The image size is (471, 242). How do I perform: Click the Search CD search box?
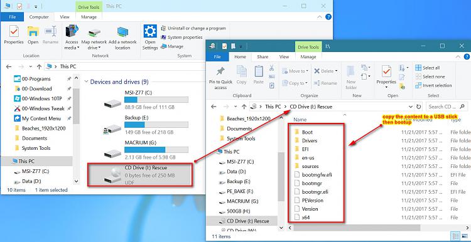[447, 107]
